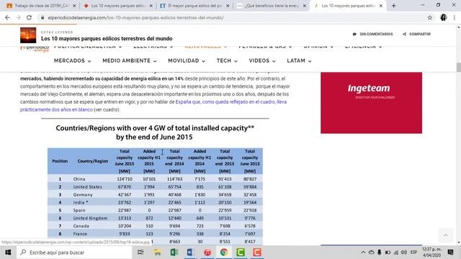The height and width of the screenshot is (259, 461).
Task: Open Word from the taskbar
Action: pyautogui.click(x=190, y=253)
